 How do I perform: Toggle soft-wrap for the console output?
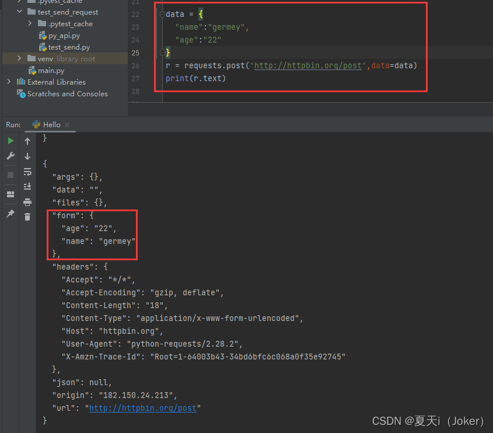[x=27, y=172]
